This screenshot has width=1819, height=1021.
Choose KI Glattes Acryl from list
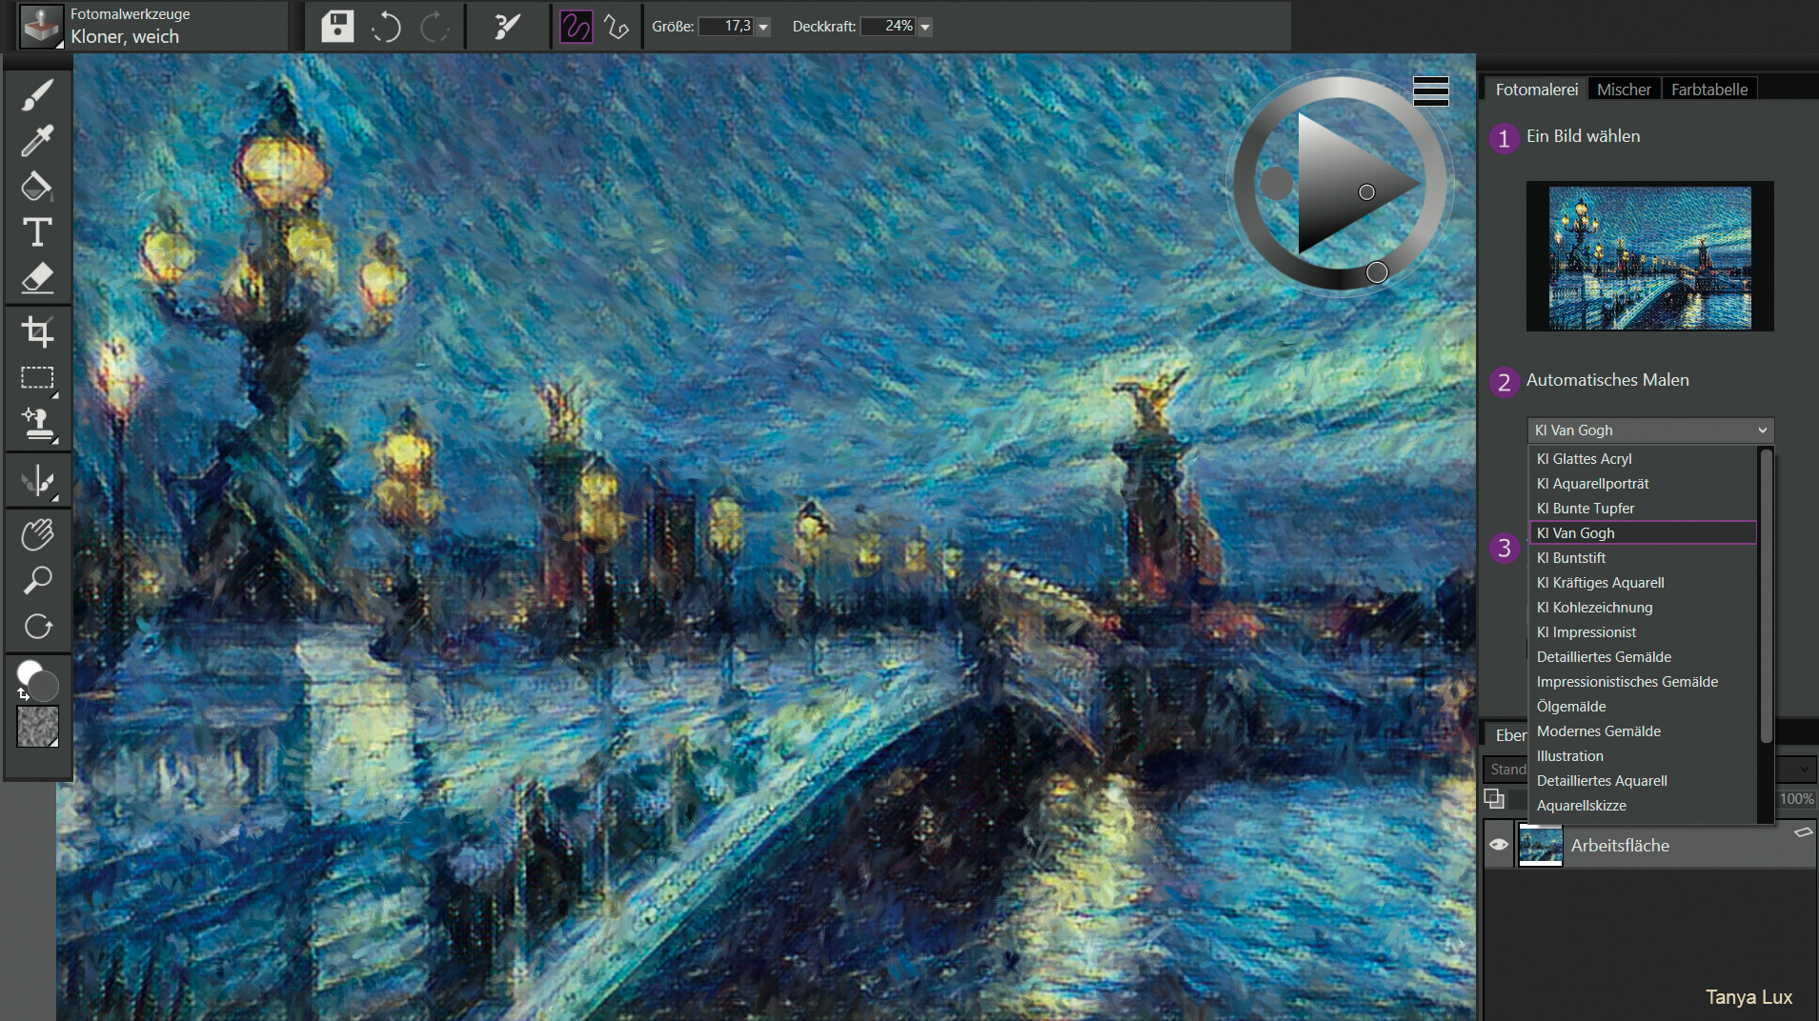tap(1644, 459)
